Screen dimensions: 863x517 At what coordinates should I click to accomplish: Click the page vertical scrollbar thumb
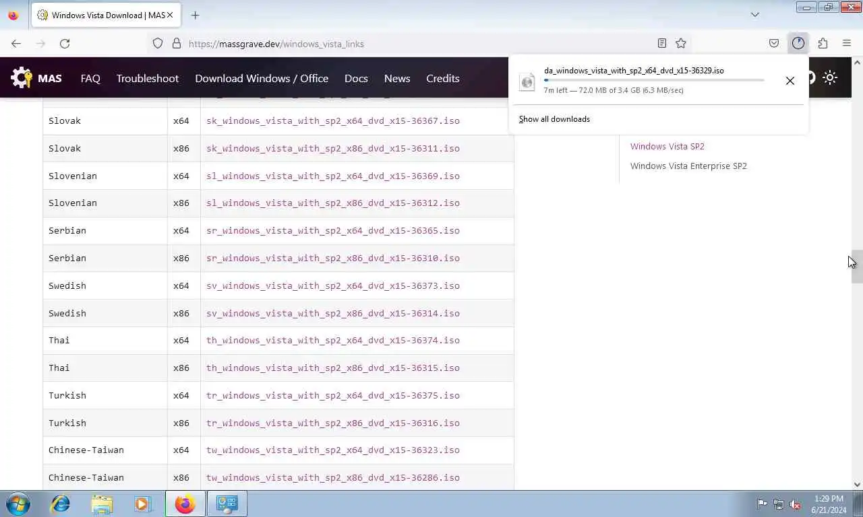click(857, 267)
